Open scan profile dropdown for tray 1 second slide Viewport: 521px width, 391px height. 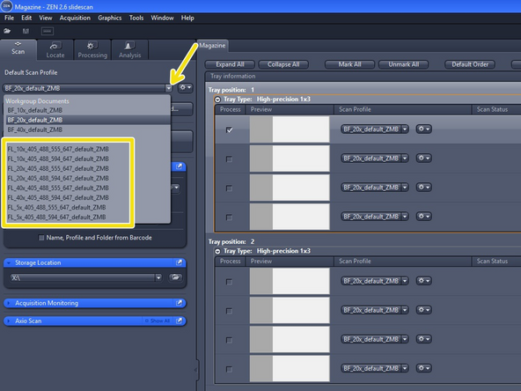click(405, 159)
